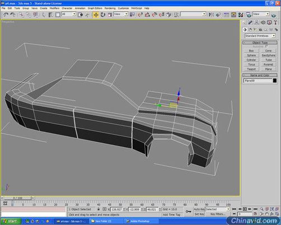Click frame 50 on the track bar
This screenshot has height=225, width=281.
click(x=120, y=205)
